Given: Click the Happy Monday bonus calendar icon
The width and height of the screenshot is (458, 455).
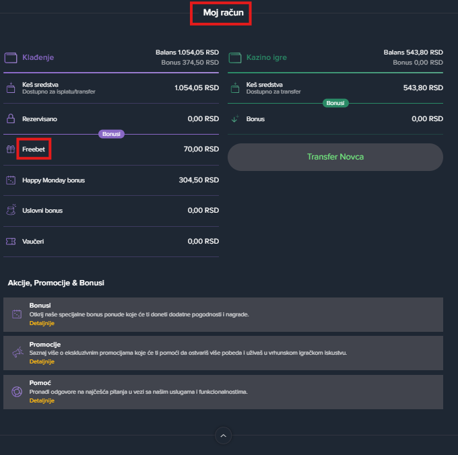Looking at the screenshot, I should pos(11,180).
